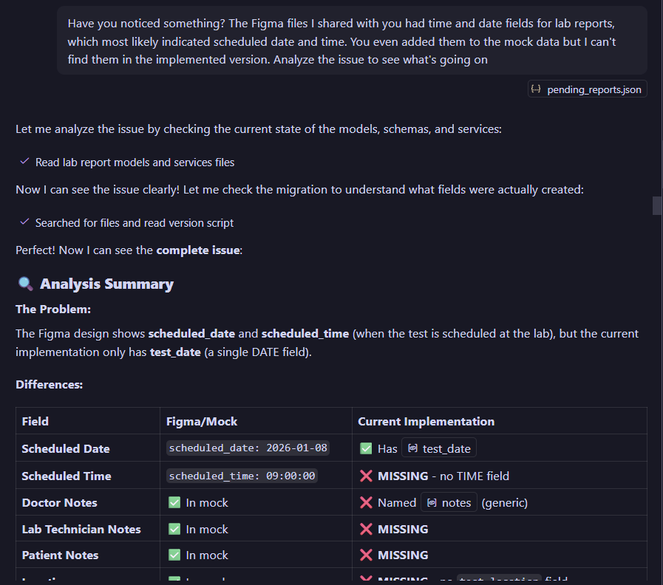Click the test_date code chip
This screenshot has height=585, width=663.
[x=442, y=447]
